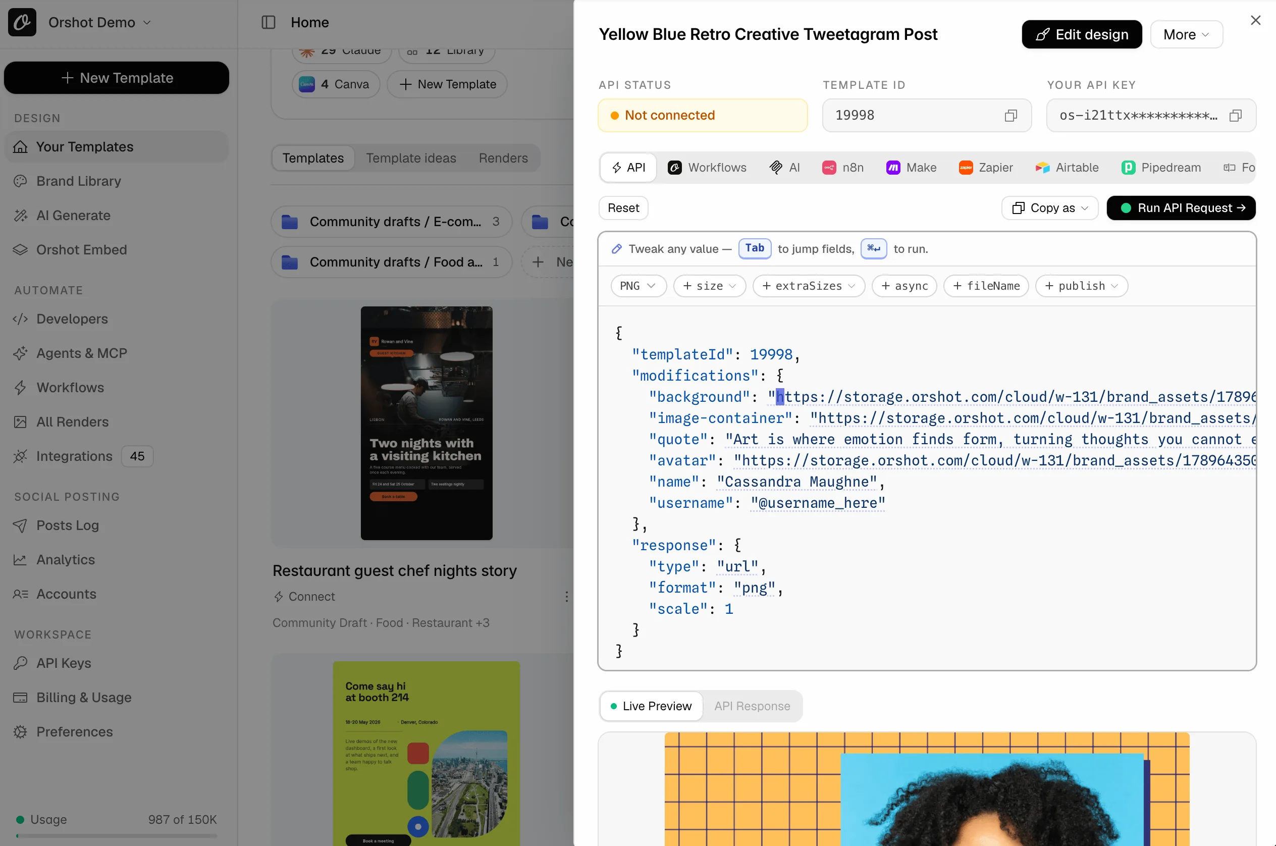Click New Template chip in Home
1276x846 pixels.
(x=447, y=84)
